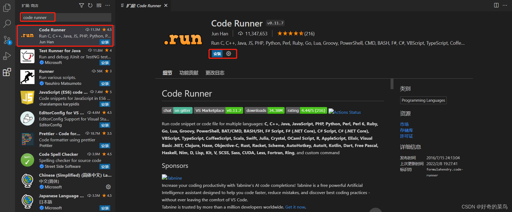Open the Search view in activity bar
The image size is (512, 212).
[7, 24]
